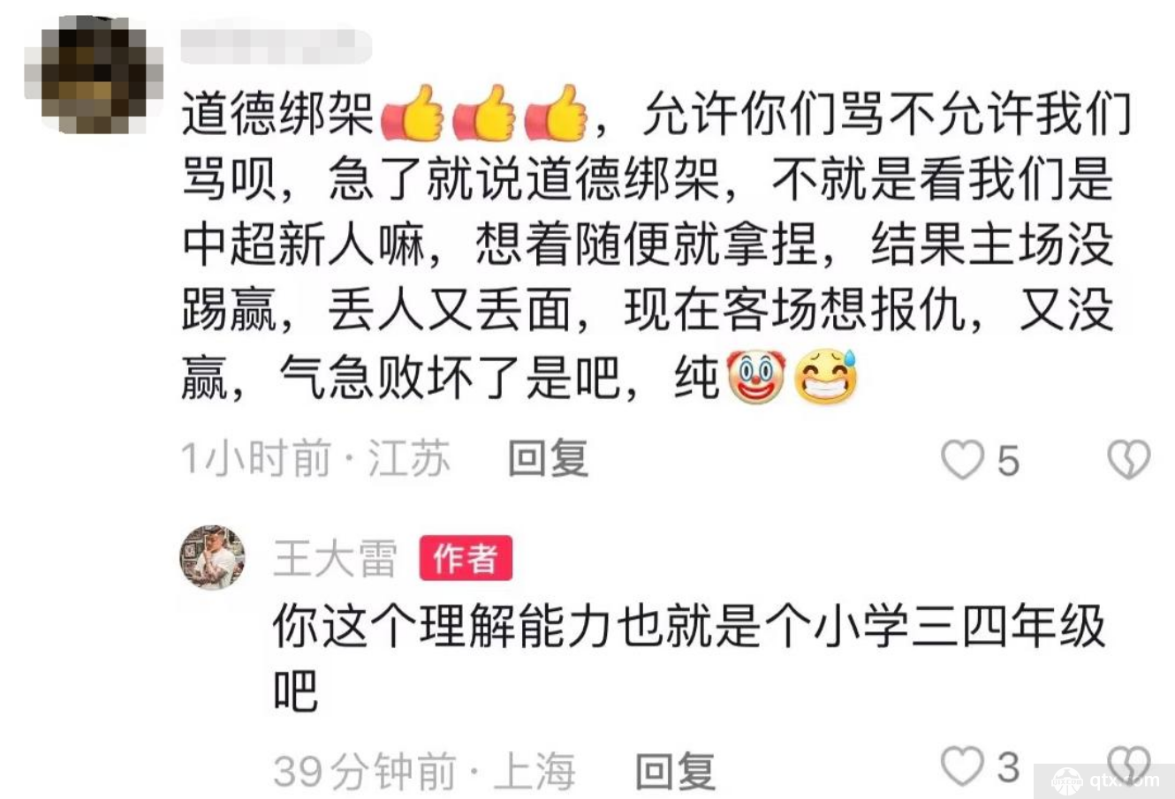Reply to the top comment via 回复
This screenshot has width=1175, height=799.
point(548,459)
